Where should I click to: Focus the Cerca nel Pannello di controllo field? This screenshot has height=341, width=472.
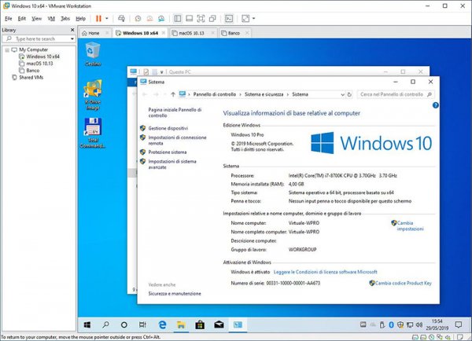(x=396, y=94)
